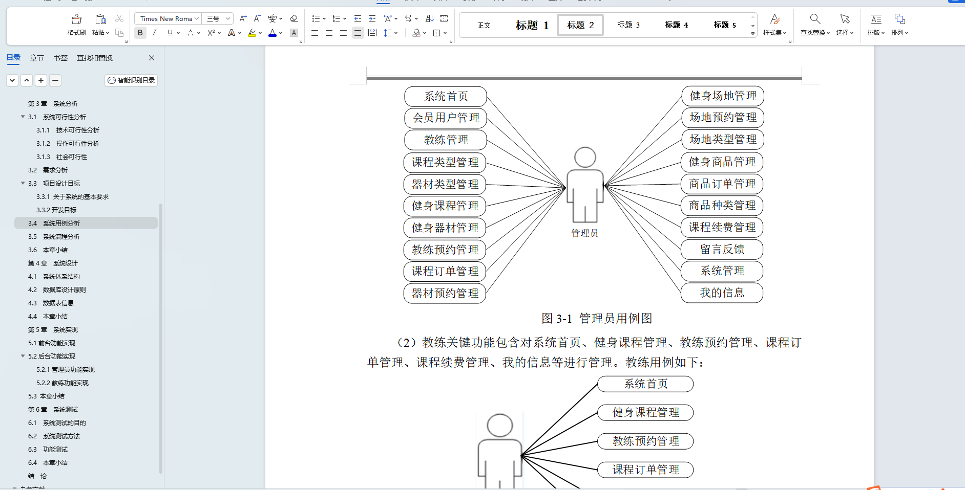The width and height of the screenshot is (965, 490).
Task: Open the 选择 cursor tool
Action: coord(845,19)
